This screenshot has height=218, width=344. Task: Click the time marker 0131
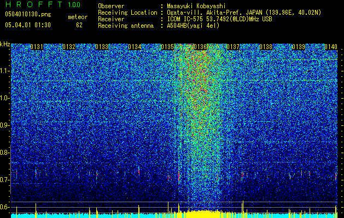[37, 47]
